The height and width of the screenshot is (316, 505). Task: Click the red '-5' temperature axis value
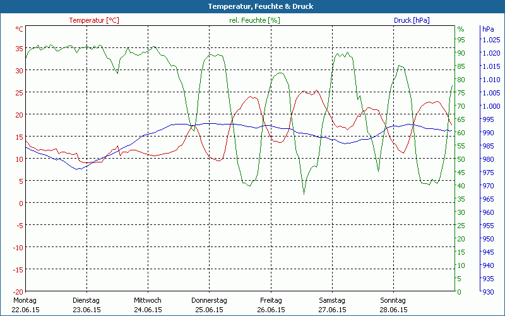tap(20, 226)
